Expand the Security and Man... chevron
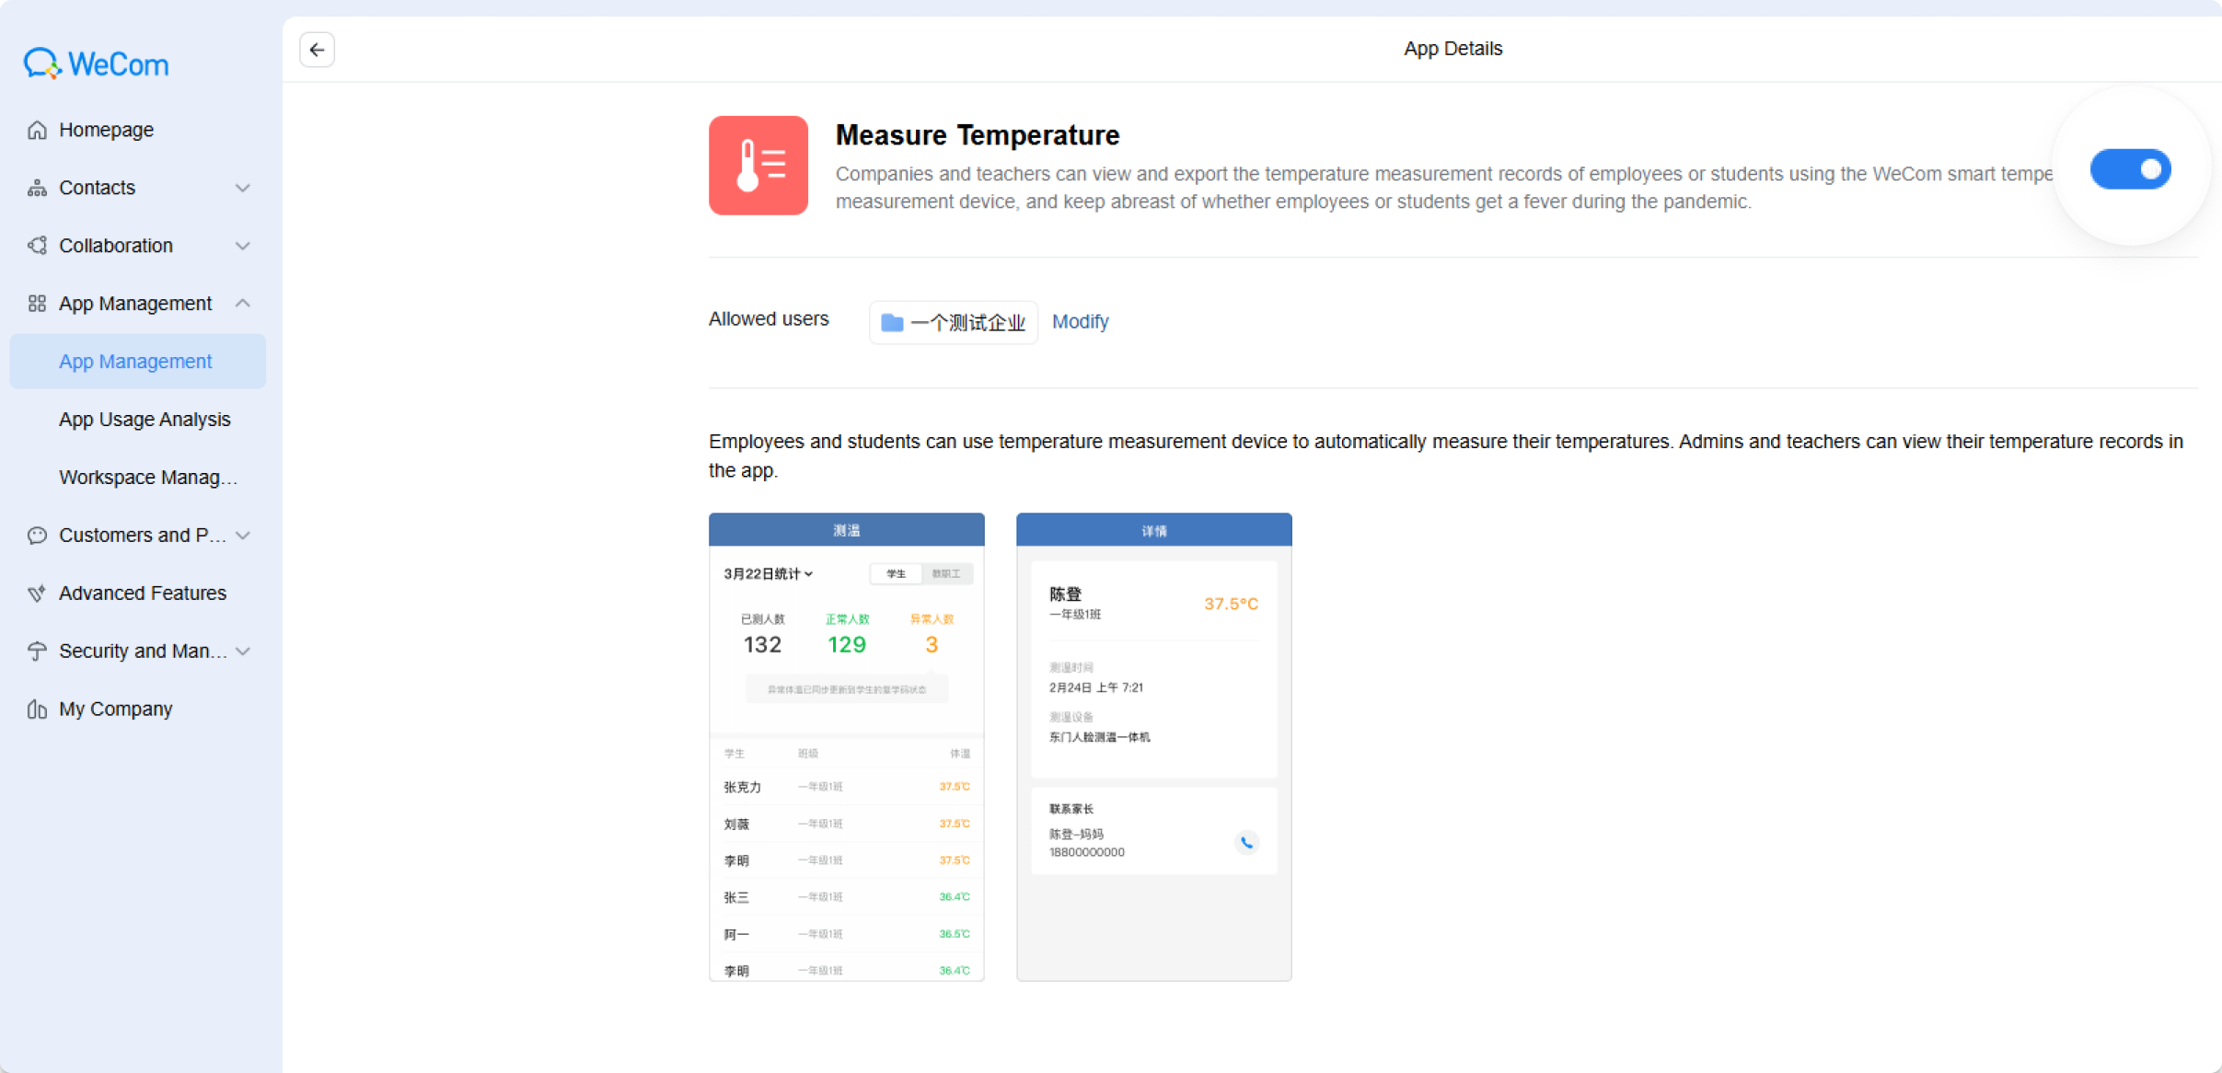Viewport: 2222px width, 1073px height. (243, 652)
